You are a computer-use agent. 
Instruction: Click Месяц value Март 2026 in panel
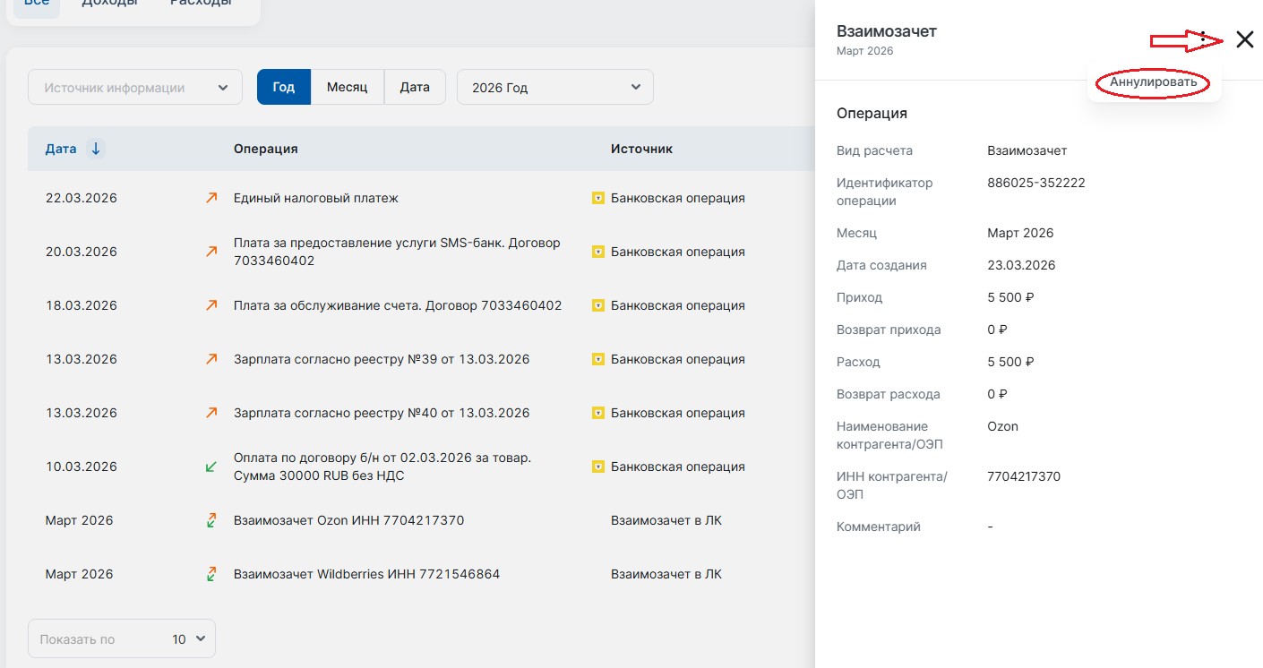(1020, 233)
